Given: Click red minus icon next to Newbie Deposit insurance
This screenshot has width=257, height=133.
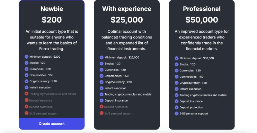Looking at the screenshot, I should point(27,100).
